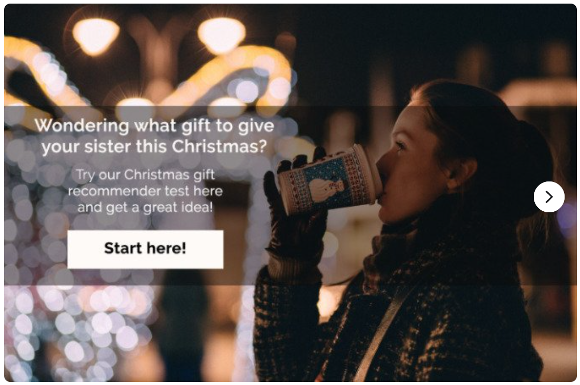The height and width of the screenshot is (385, 580).
Task: Click the knitted sleeve cuff under the glove
Action: [294, 267]
